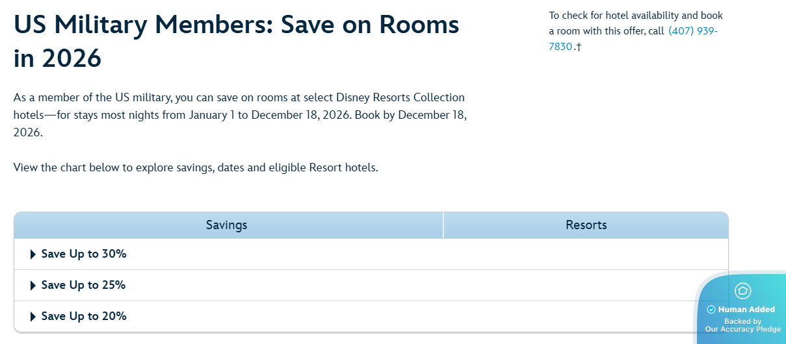The image size is (786, 344).
Task: Click the "To check for hotel availability" note
Action: [x=636, y=31]
